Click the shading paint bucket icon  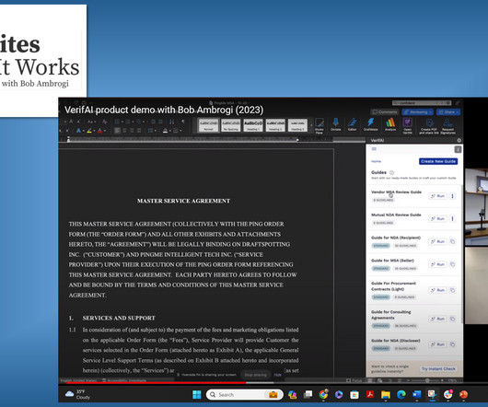pos(165,131)
